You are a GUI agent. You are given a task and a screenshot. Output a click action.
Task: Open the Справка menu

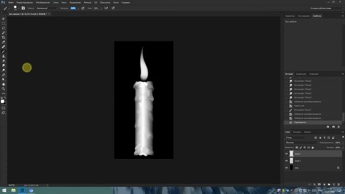[x=126, y=2]
